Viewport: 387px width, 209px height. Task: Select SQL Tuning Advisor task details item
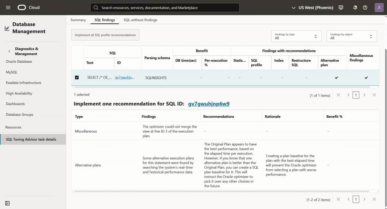(33, 139)
